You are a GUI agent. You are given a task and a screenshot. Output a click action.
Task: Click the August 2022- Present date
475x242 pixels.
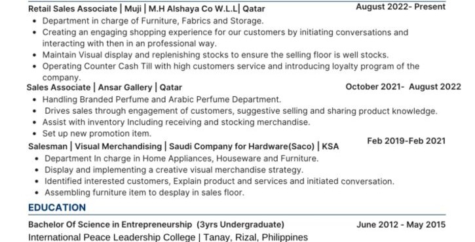click(400, 7)
